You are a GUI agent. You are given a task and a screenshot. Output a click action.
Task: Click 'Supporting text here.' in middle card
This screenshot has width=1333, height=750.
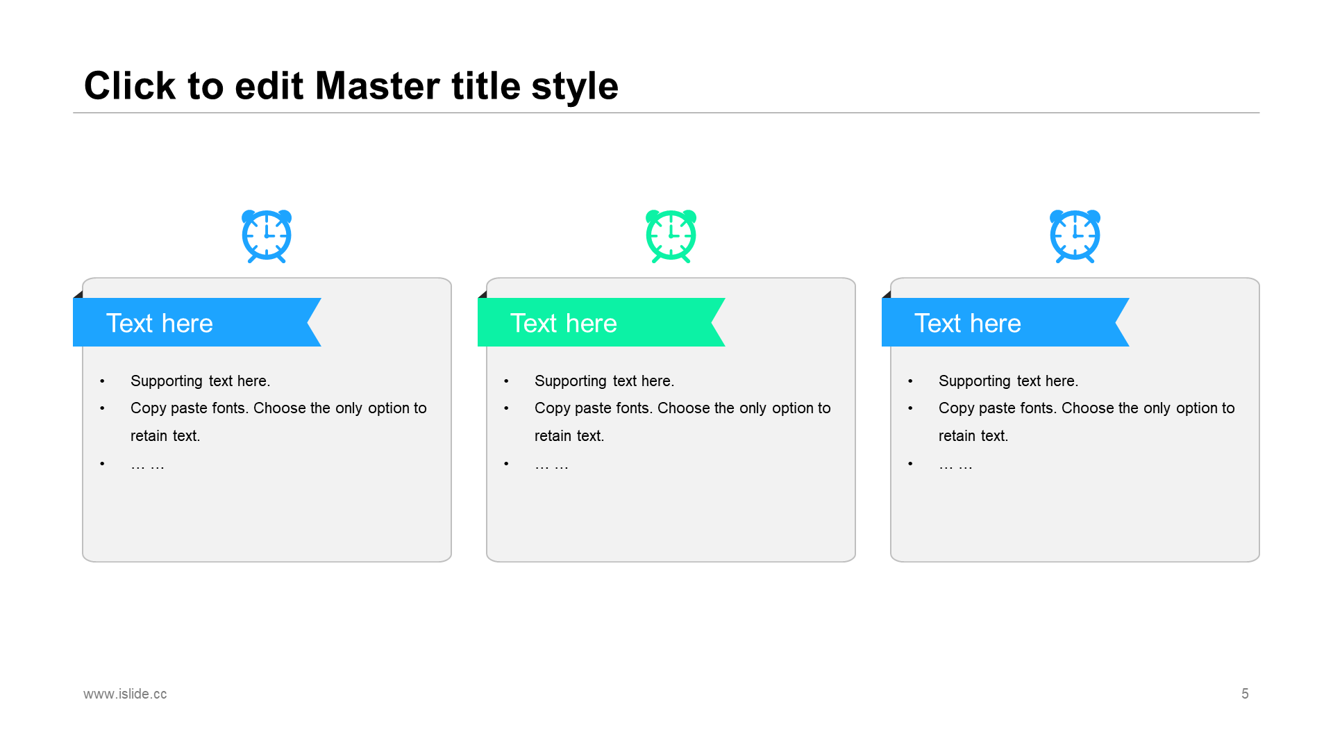coord(605,381)
